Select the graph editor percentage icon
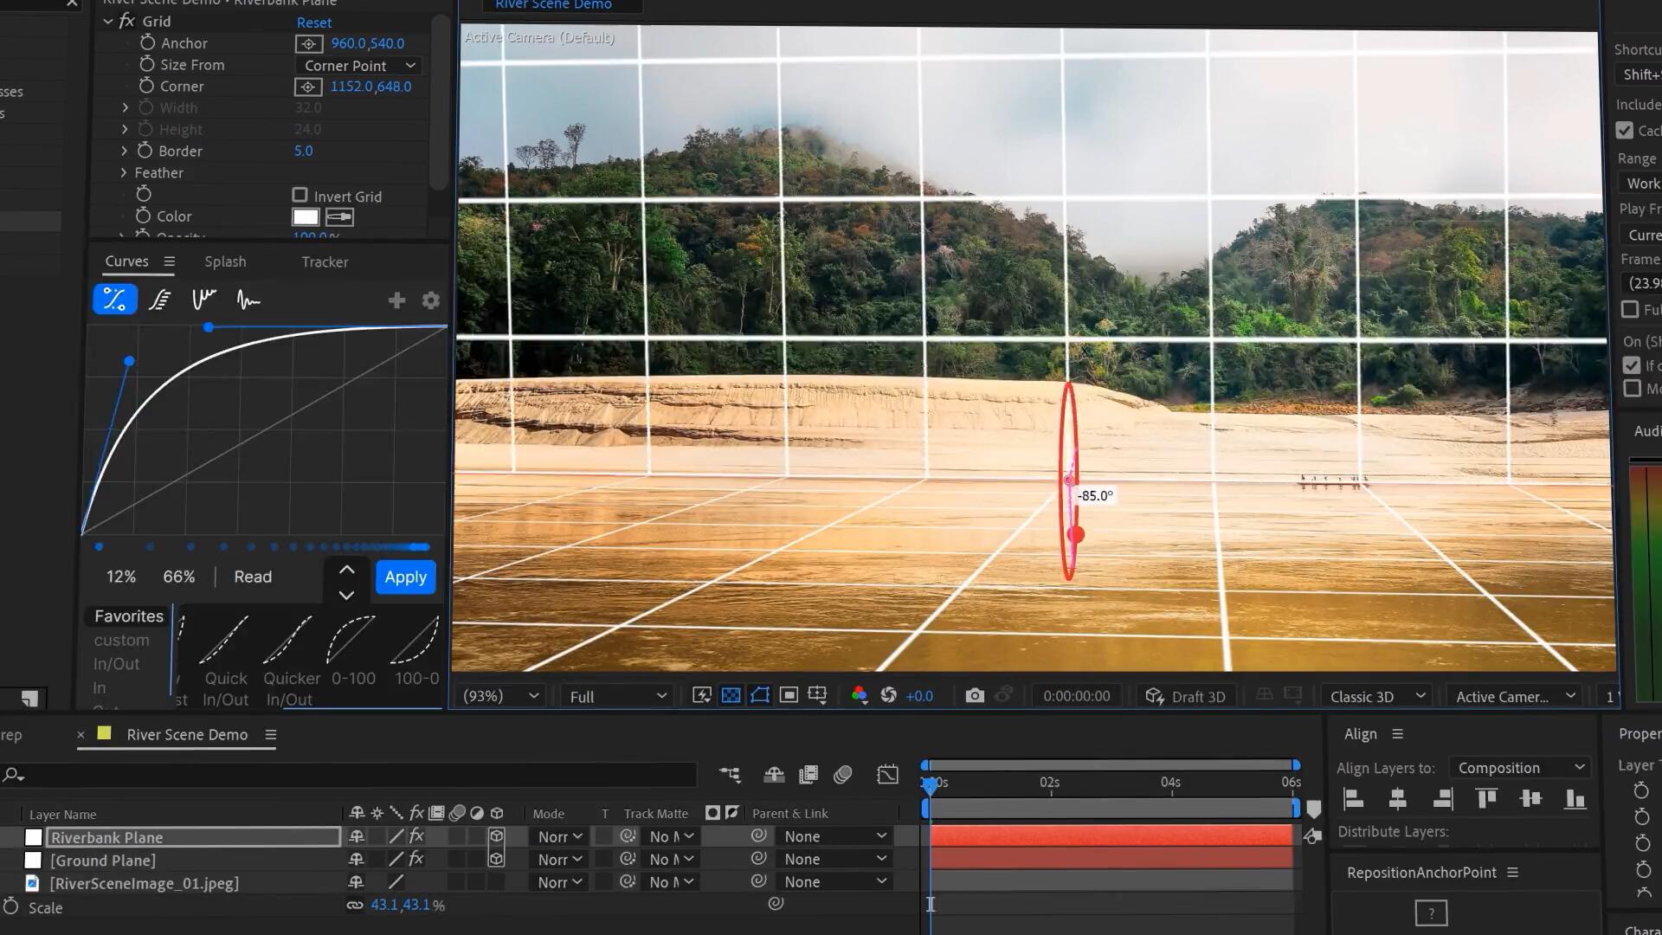The height and width of the screenshot is (935, 1662). (x=114, y=299)
